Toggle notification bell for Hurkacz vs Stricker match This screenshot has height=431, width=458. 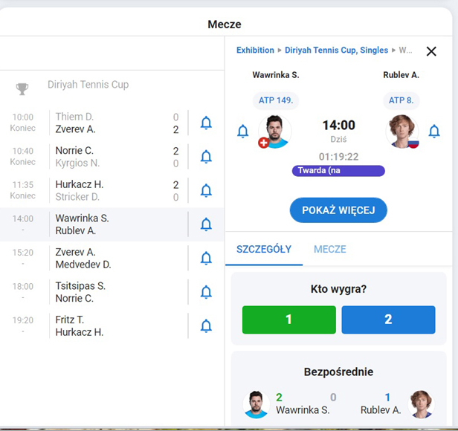click(x=207, y=191)
